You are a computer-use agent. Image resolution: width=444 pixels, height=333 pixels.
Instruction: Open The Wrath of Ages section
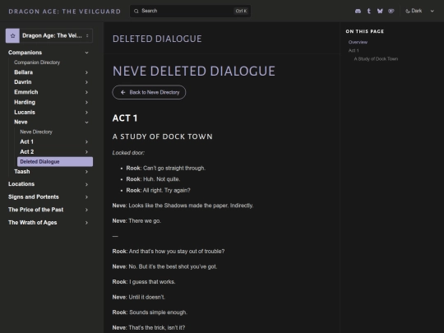point(33,222)
